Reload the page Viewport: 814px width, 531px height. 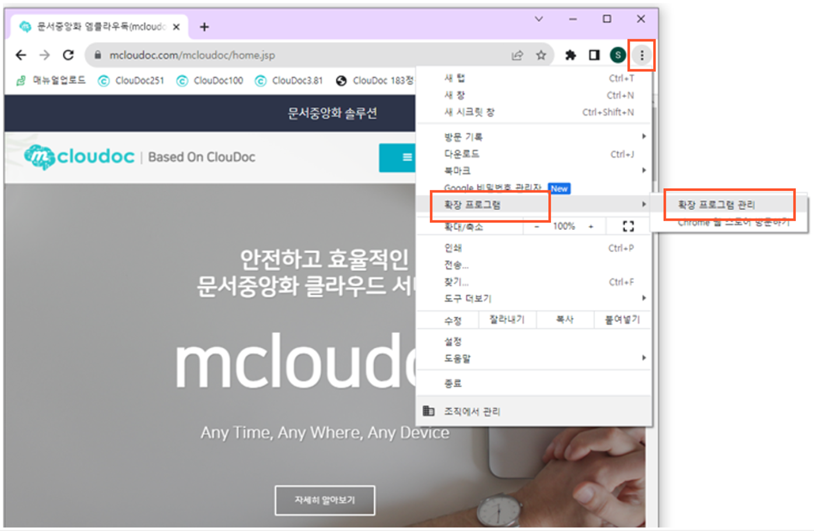pyautogui.click(x=68, y=55)
